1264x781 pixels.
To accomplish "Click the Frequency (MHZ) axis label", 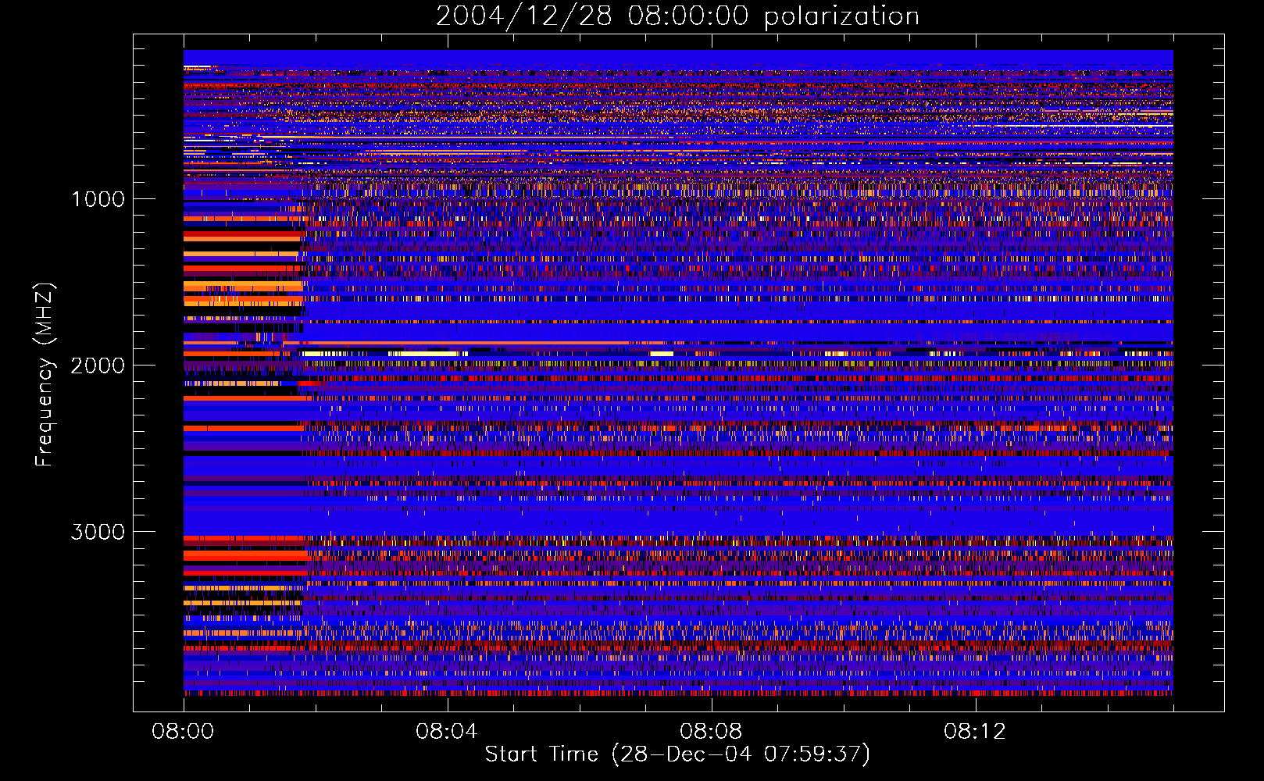I will 45,375.
